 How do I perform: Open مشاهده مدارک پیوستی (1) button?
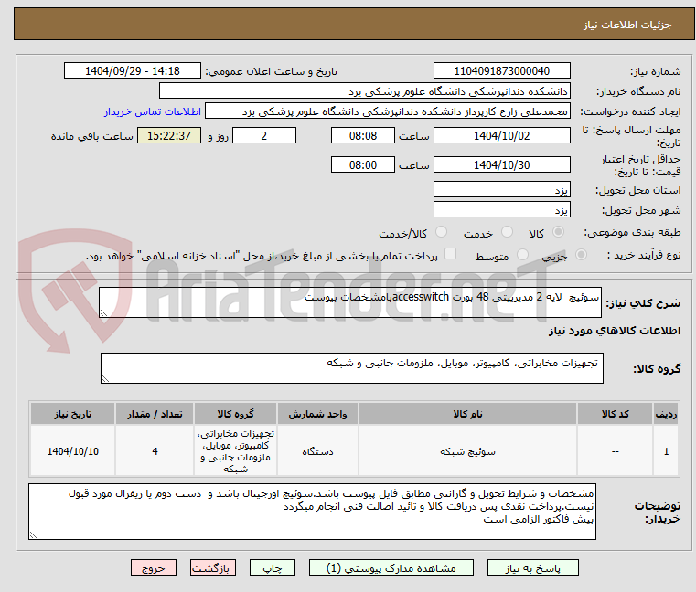coord(391,567)
